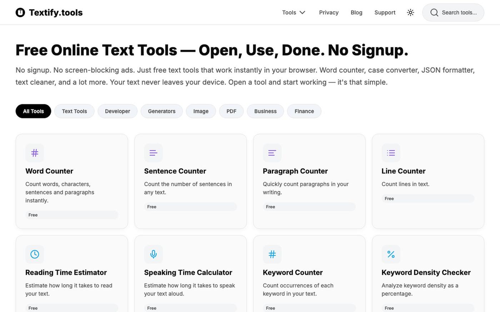Select the PDF filter tab
500x312 pixels.
pyautogui.click(x=231, y=111)
